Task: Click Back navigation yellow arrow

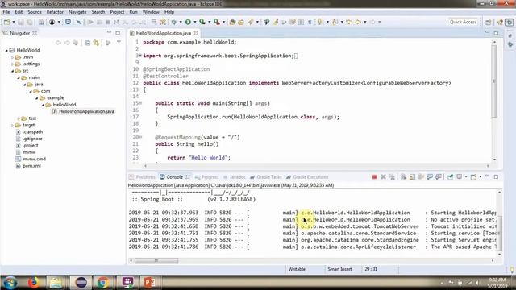Action: 358,22
